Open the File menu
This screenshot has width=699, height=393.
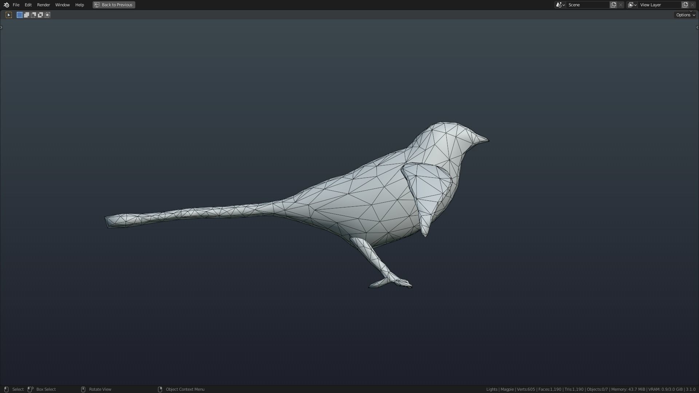tap(16, 5)
